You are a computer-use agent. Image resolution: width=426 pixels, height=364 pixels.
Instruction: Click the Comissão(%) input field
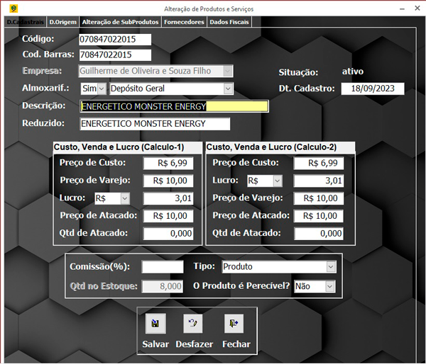[x=163, y=267]
